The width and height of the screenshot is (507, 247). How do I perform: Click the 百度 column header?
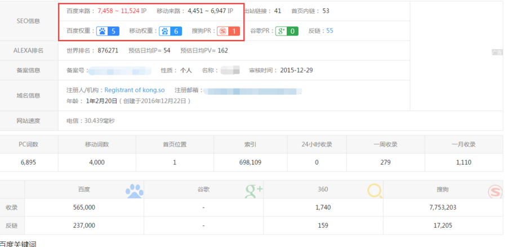click(x=84, y=189)
